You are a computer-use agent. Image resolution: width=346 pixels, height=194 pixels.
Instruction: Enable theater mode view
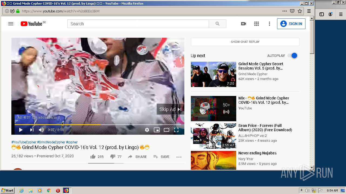(167, 130)
